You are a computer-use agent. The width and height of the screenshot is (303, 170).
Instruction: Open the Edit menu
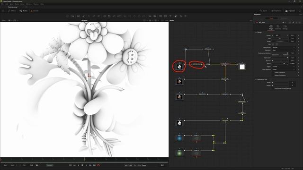[x=7, y=4]
